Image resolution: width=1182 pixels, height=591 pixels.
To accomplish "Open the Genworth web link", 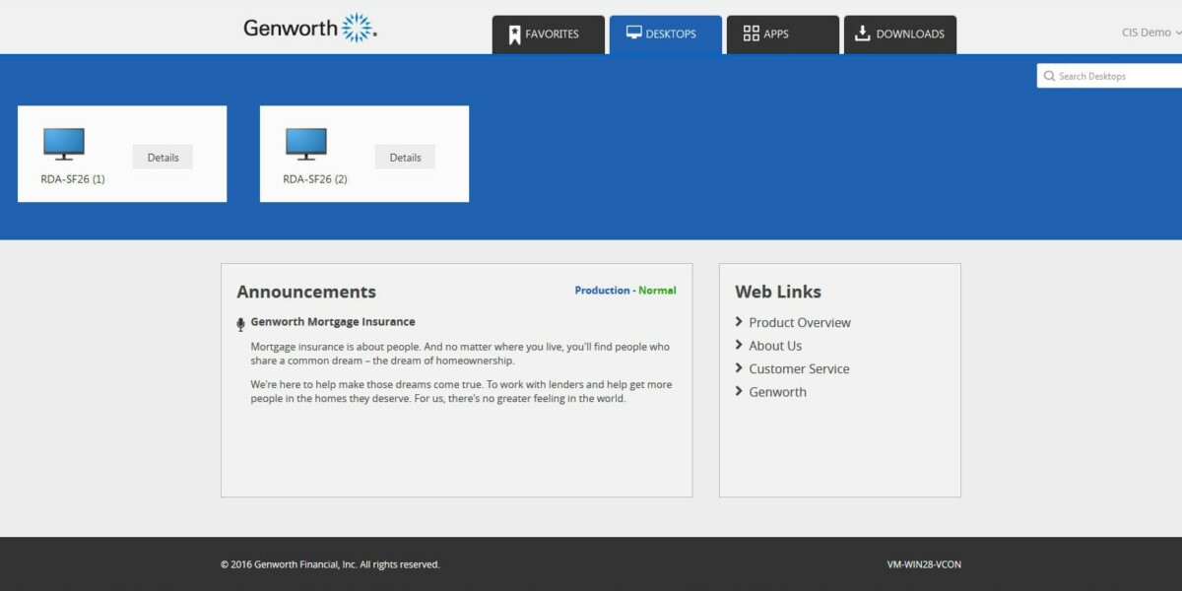I will point(777,392).
